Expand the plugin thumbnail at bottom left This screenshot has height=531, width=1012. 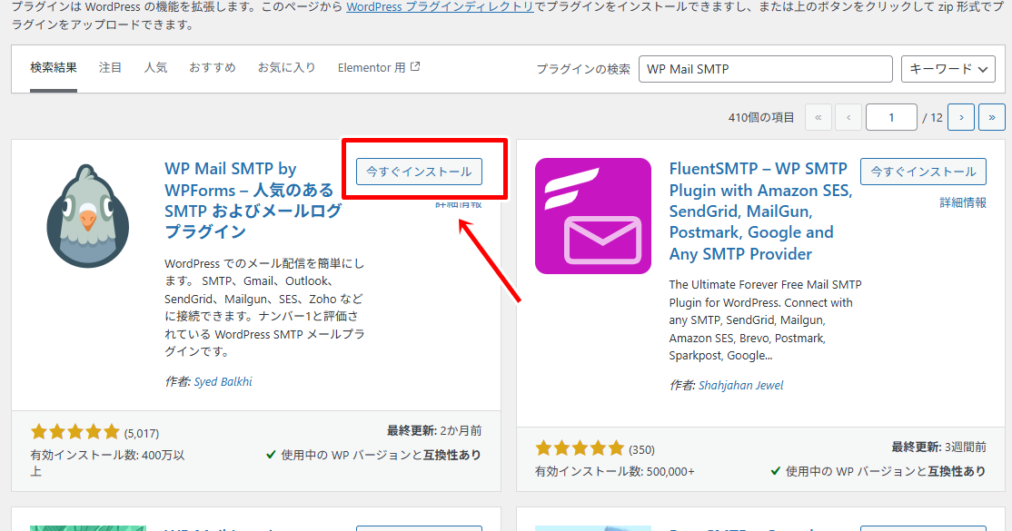[87, 527]
